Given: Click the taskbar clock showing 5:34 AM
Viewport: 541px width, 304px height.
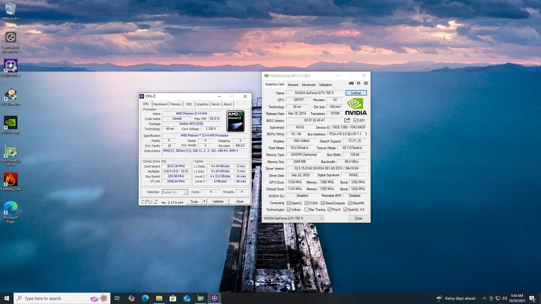Looking at the screenshot, I should coord(517,298).
